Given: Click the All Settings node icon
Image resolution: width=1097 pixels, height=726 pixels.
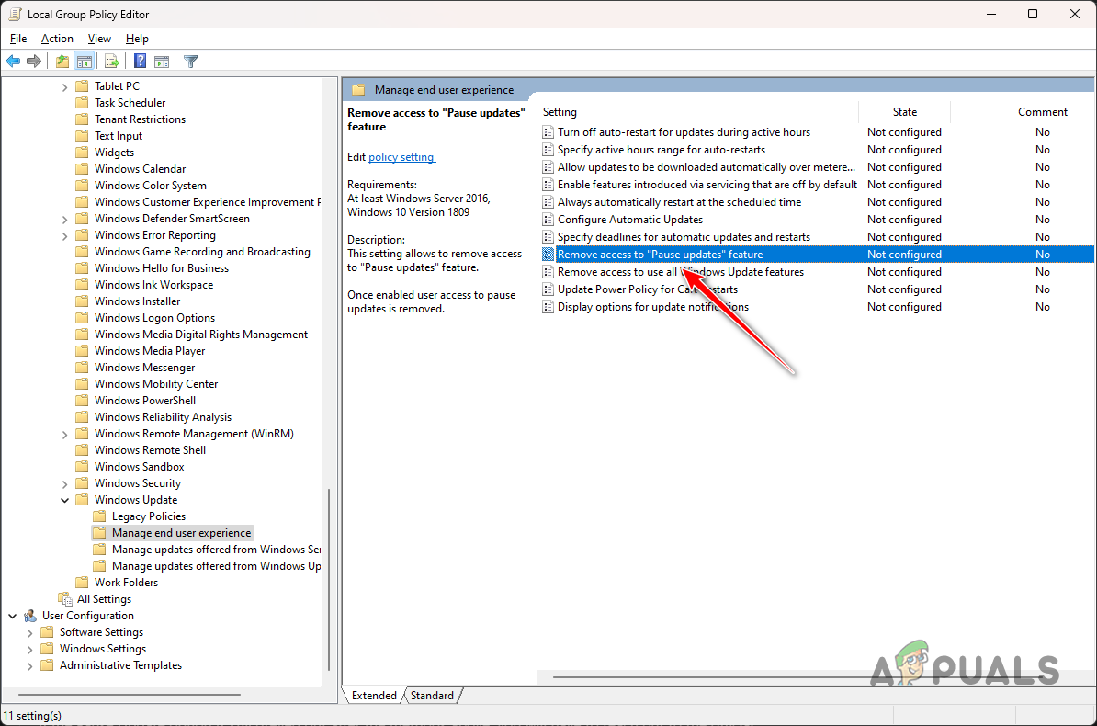Looking at the screenshot, I should tap(65, 599).
